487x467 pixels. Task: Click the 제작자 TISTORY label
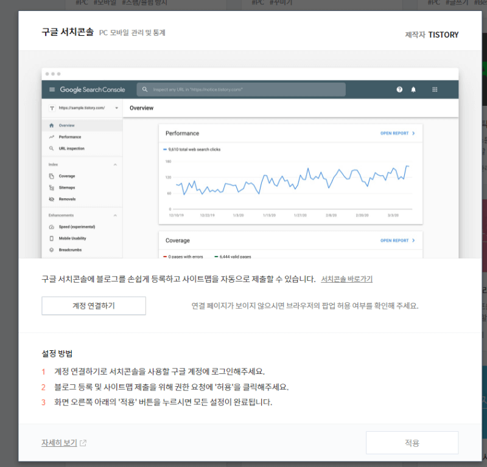pyautogui.click(x=432, y=35)
